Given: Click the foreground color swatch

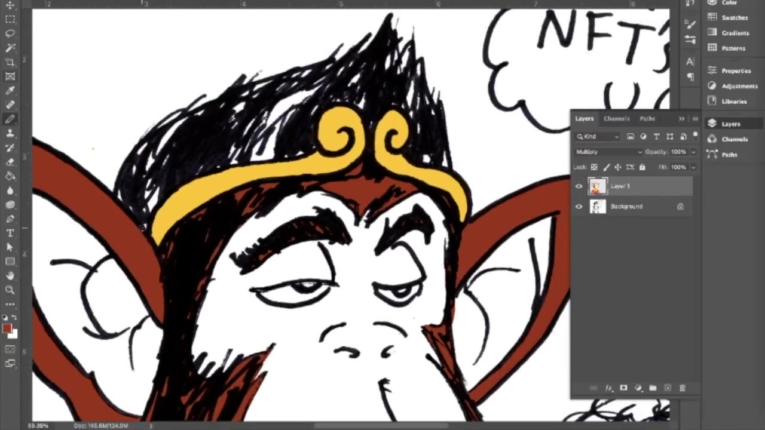Looking at the screenshot, I should 7,328.
